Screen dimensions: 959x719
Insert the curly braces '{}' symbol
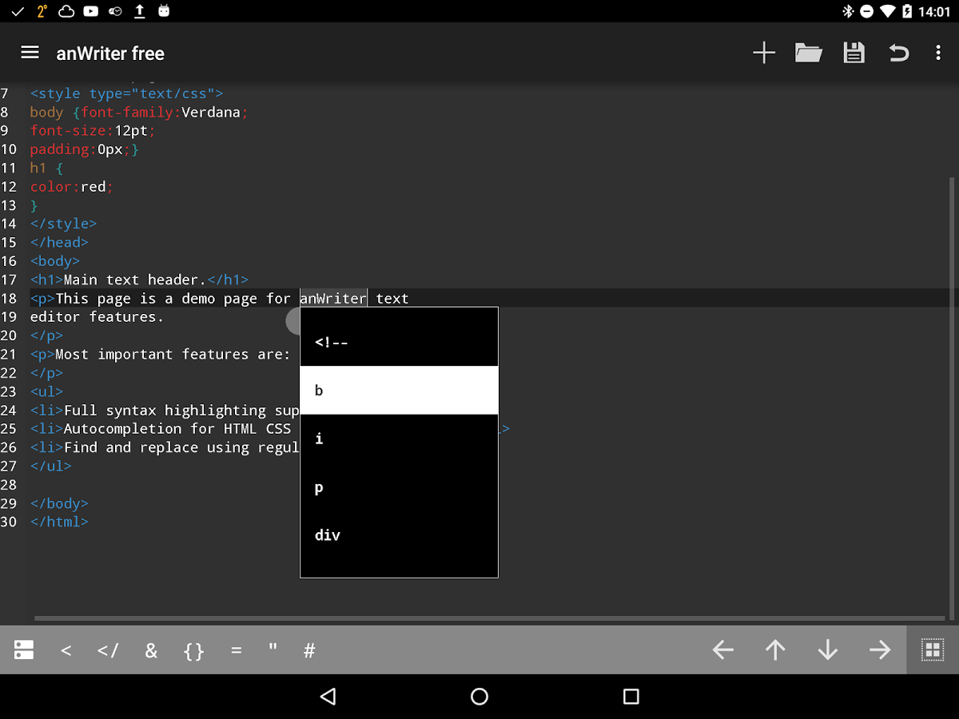tap(193, 650)
